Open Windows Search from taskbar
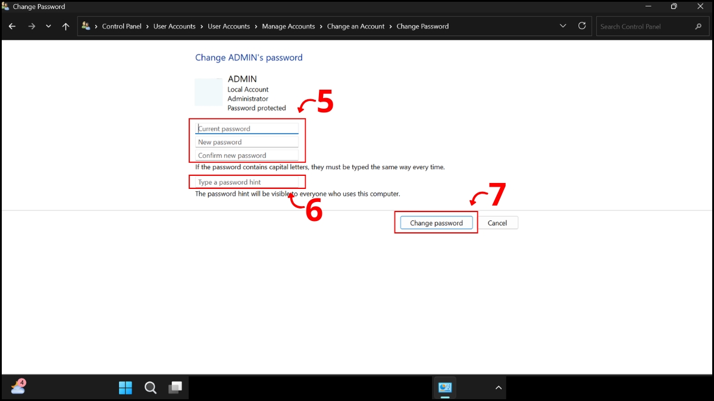This screenshot has height=401, width=714. pos(151,387)
